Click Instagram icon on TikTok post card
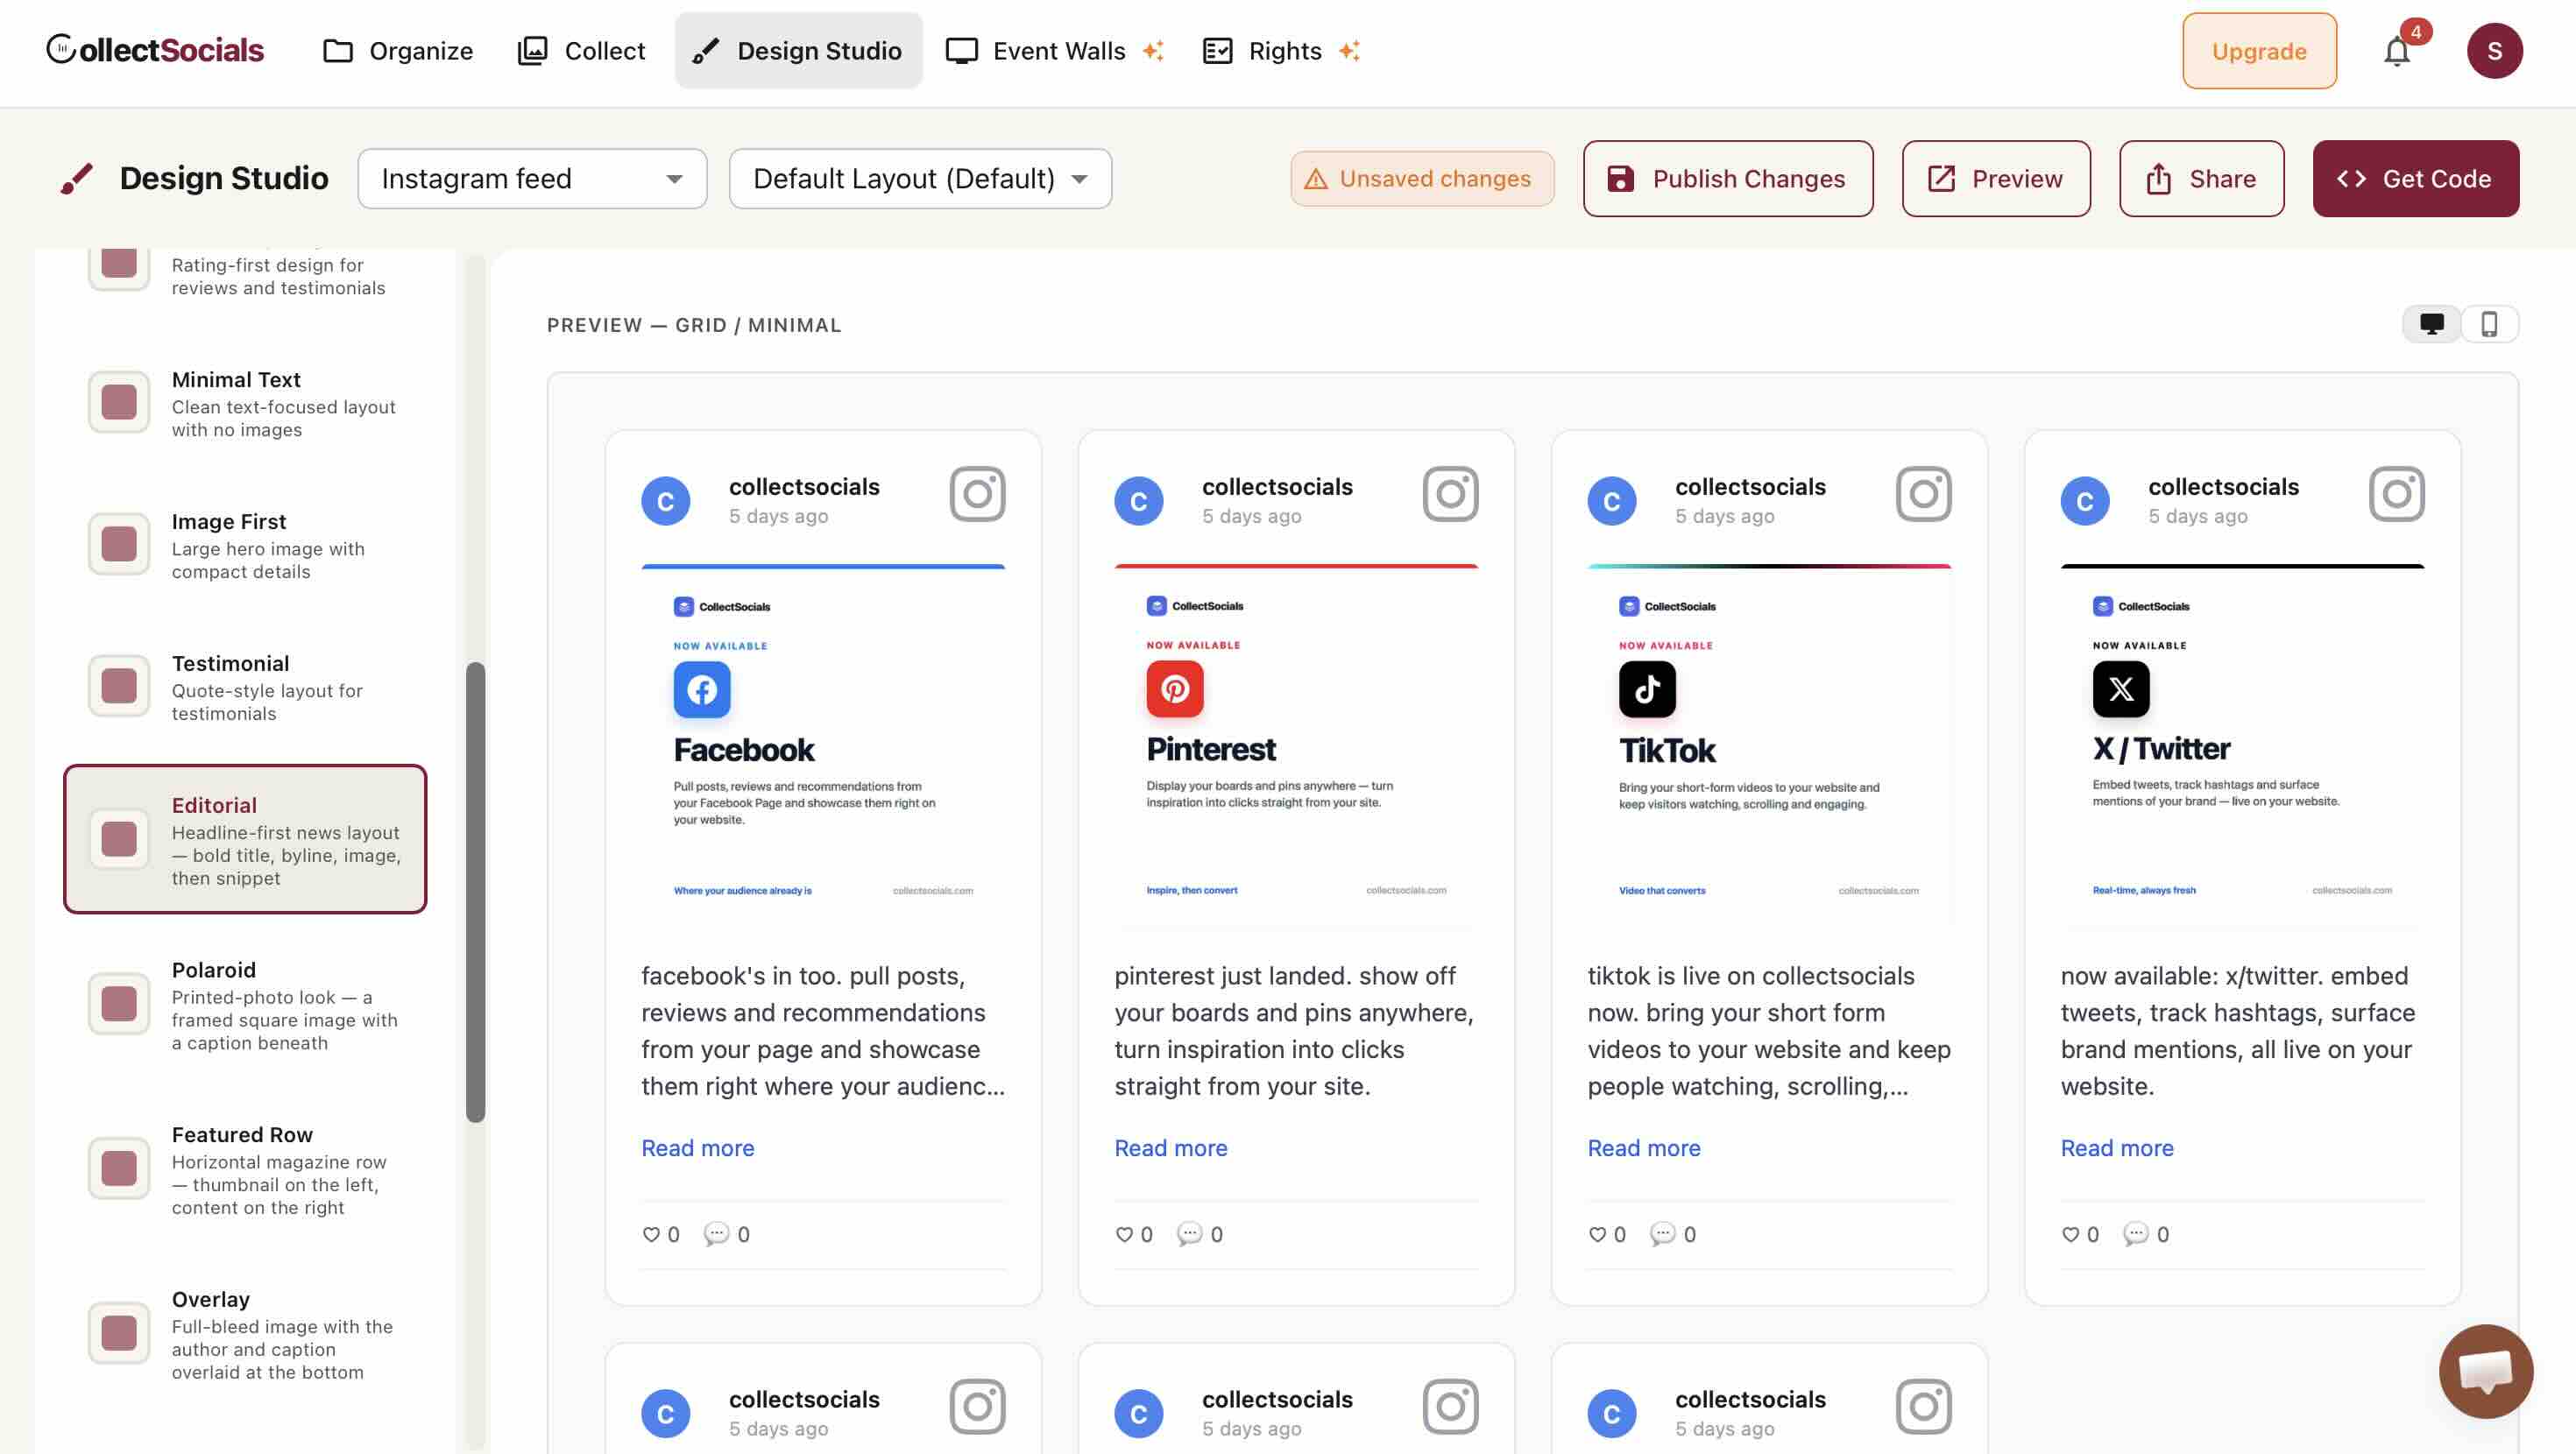The height and width of the screenshot is (1454, 2576). click(1923, 494)
